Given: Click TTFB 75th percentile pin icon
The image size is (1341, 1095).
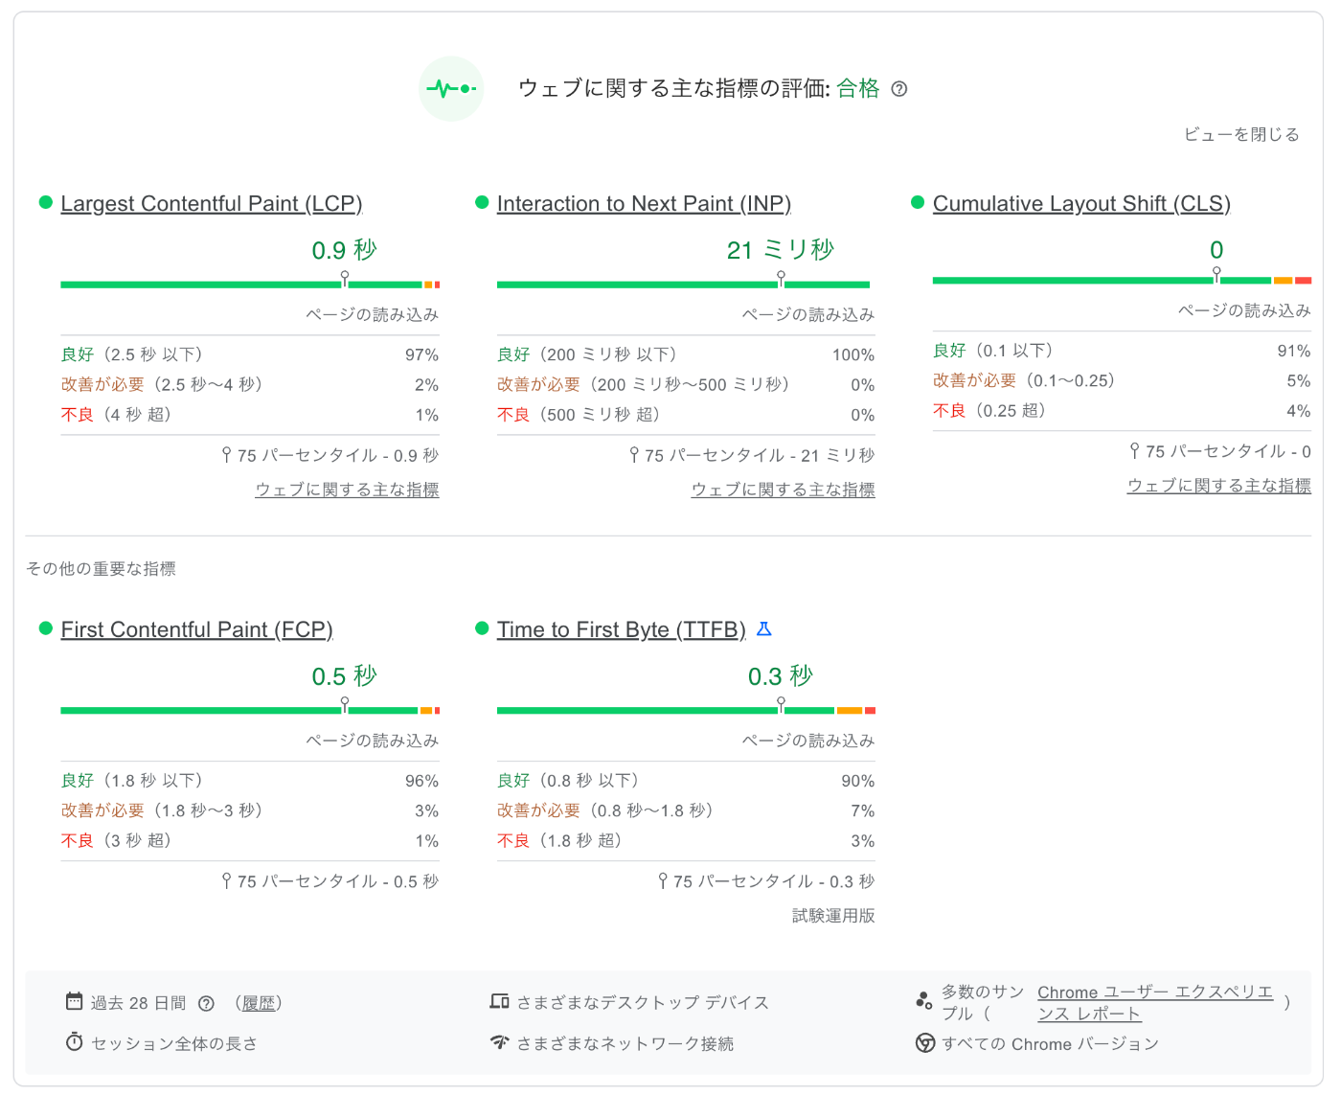Looking at the screenshot, I should click(x=663, y=880).
